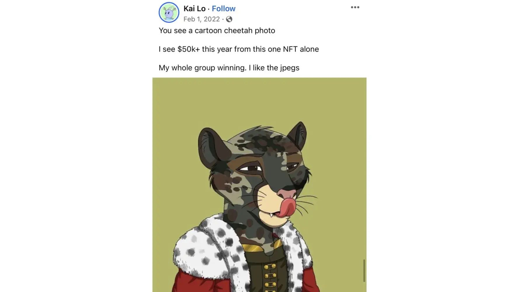Click the 'My whole group winning' text line
This screenshot has height=292, width=519.
tap(229, 68)
